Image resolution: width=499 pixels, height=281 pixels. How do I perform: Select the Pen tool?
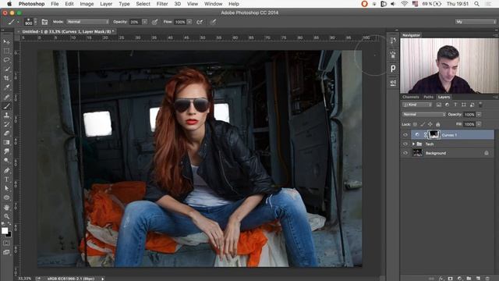click(6, 170)
